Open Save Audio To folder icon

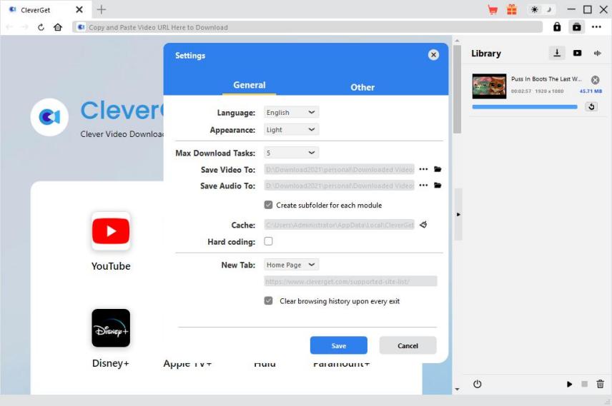438,185
